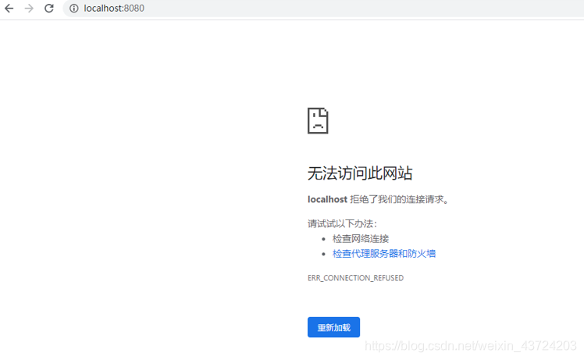The width and height of the screenshot is (584, 360).
Task: Open site information icon beside localhost:8080
Action: tap(74, 8)
